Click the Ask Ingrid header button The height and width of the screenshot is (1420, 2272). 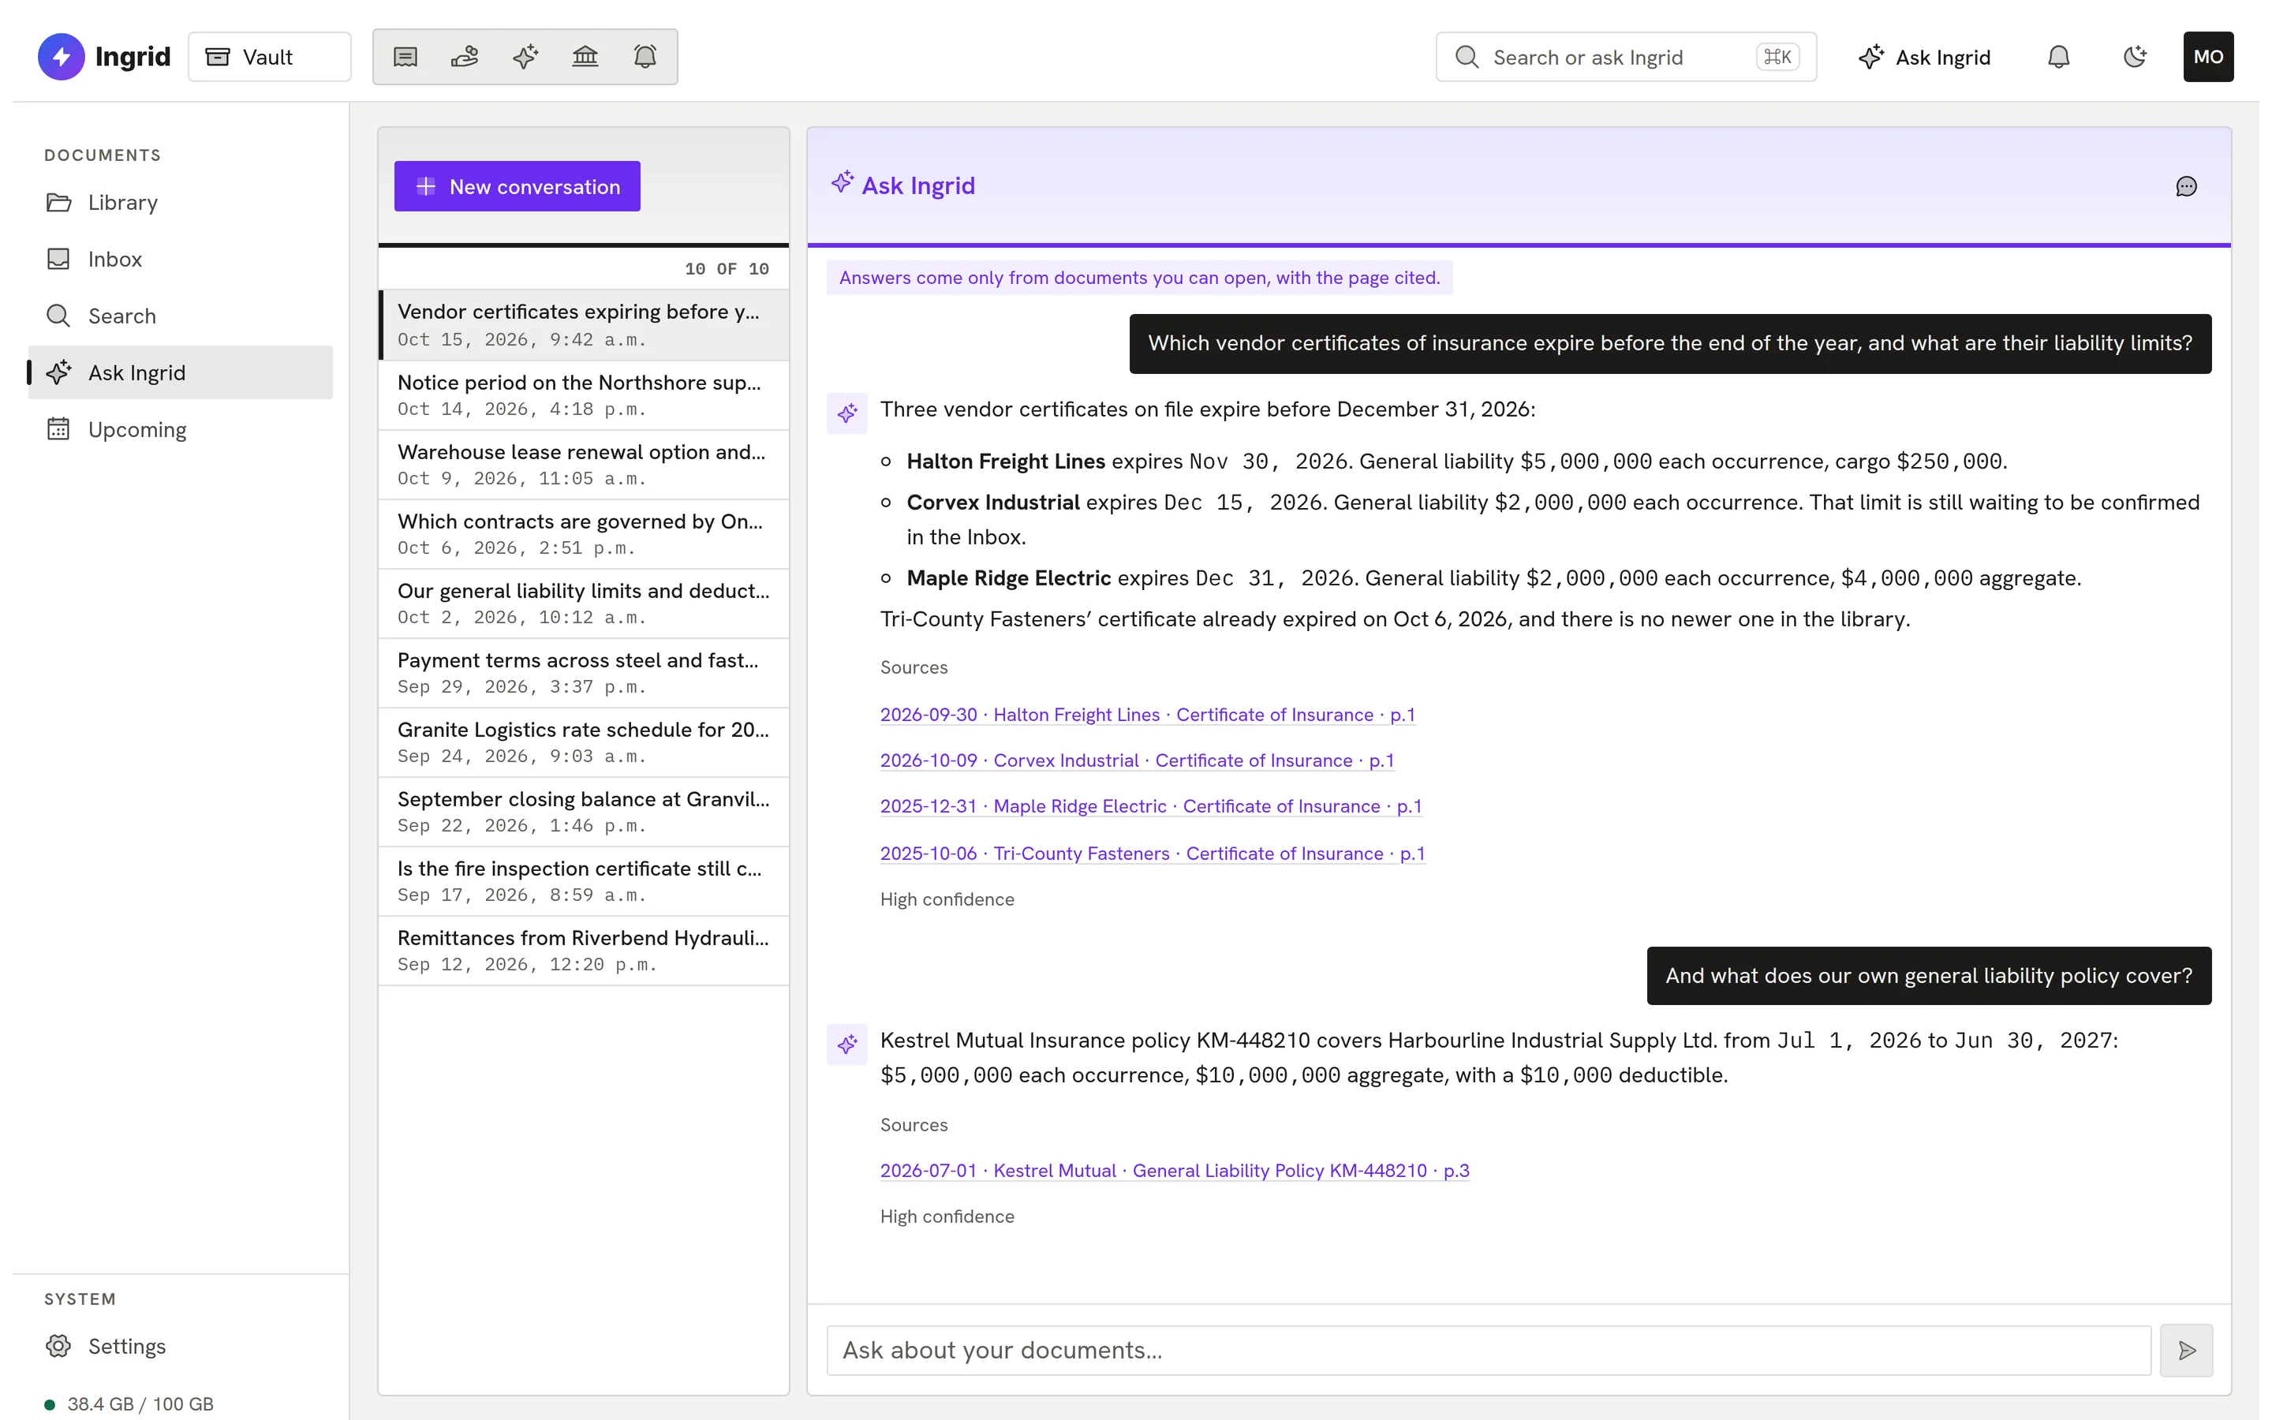(x=1925, y=58)
